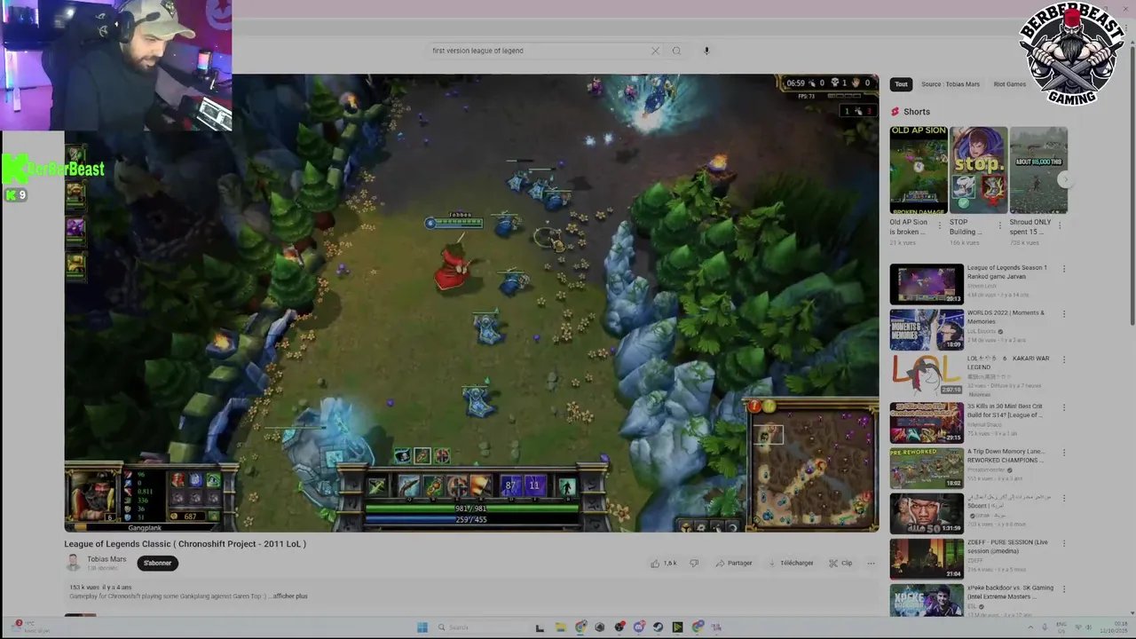Image resolution: width=1136 pixels, height=639 pixels.
Task: Clear the YouTube search field with the X
Action: 655,51
